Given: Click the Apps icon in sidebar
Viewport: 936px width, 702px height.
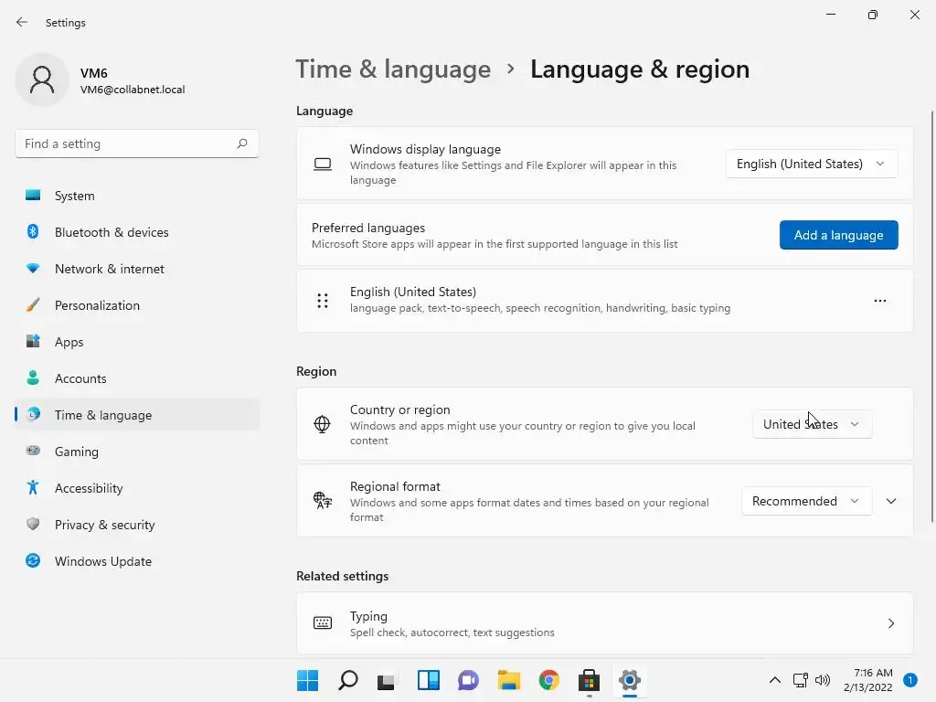Looking at the screenshot, I should tap(33, 342).
